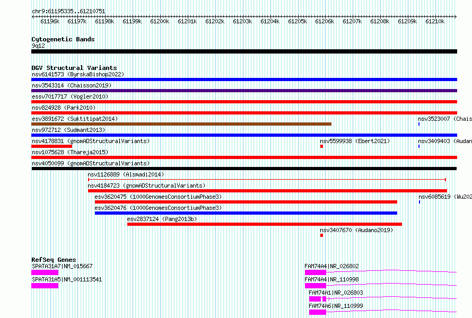Select the magenta FAM74A4 NR_110998 exon box

pos(316,286)
